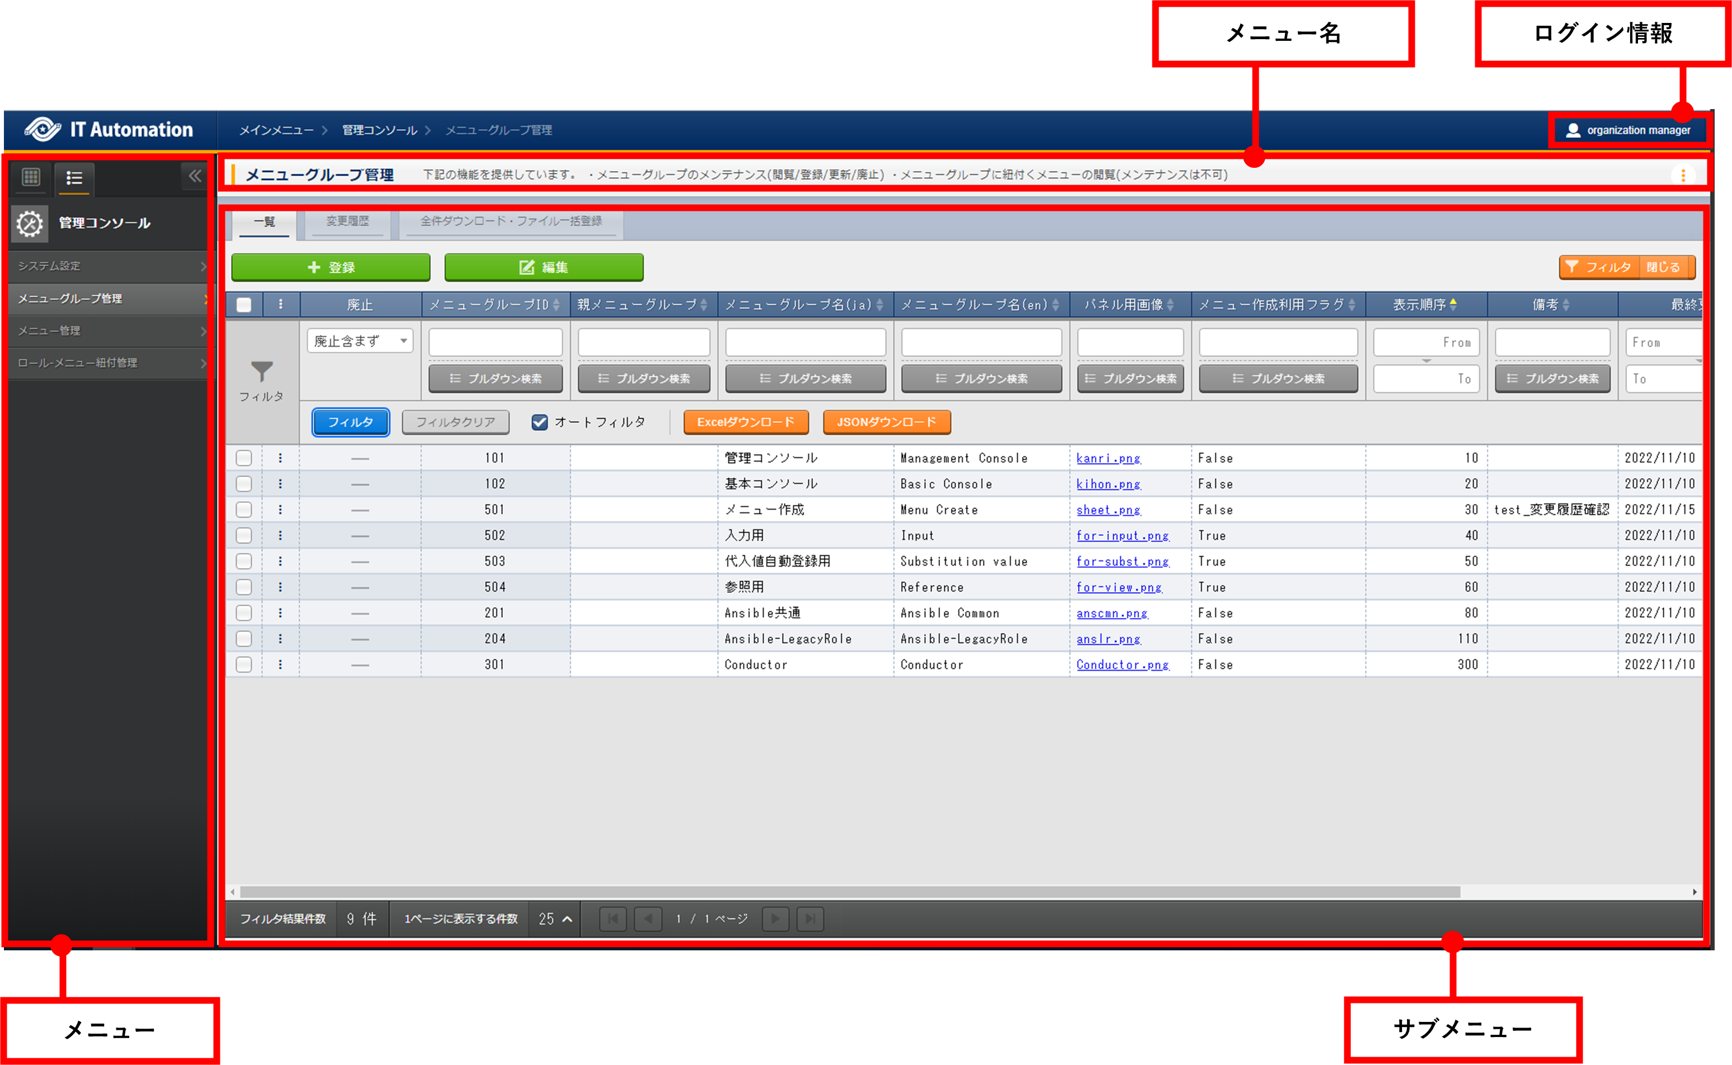Switch menu to panel grid view icon

pos(32,177)
